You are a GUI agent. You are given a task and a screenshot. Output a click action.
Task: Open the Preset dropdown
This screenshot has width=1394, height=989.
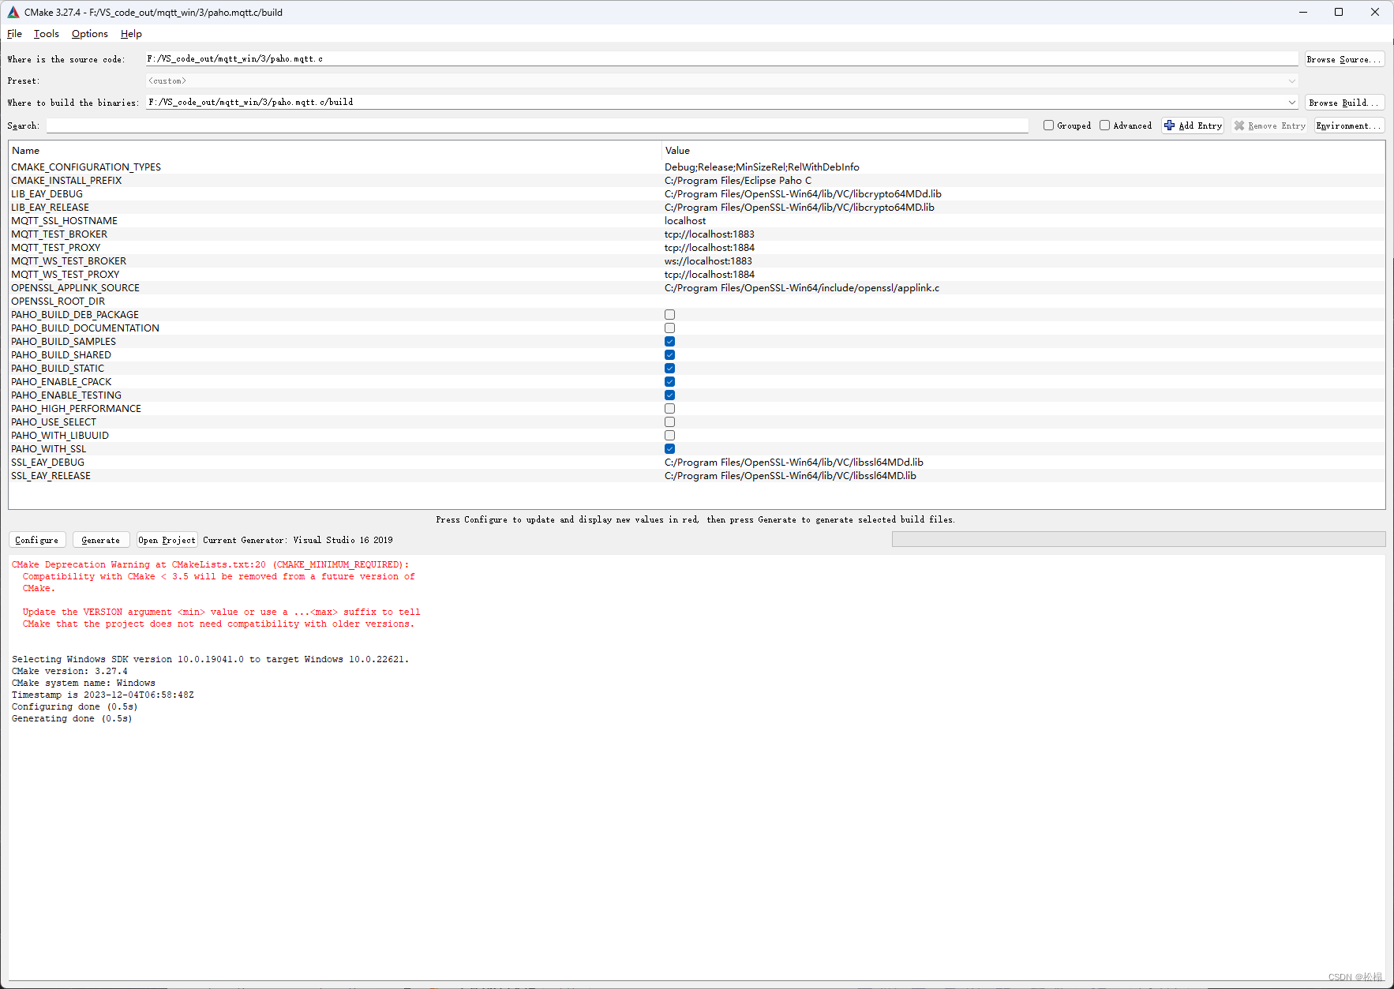1291,81
